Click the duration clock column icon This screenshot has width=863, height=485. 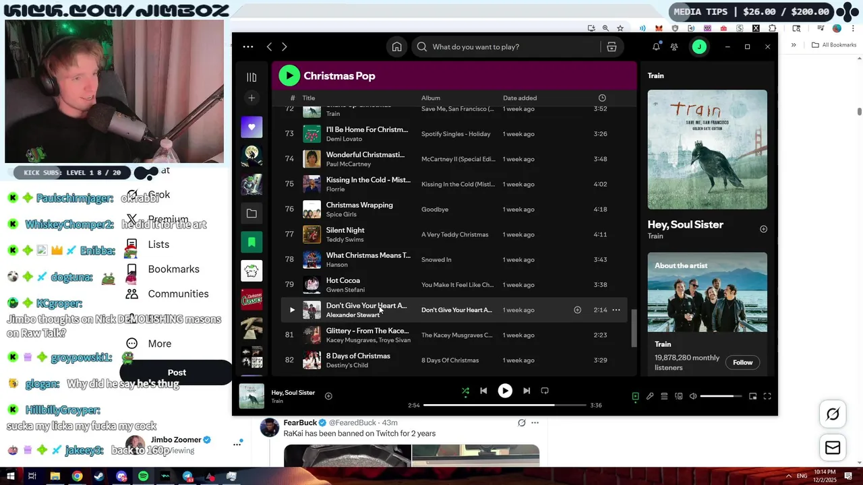tap(602, 98)
